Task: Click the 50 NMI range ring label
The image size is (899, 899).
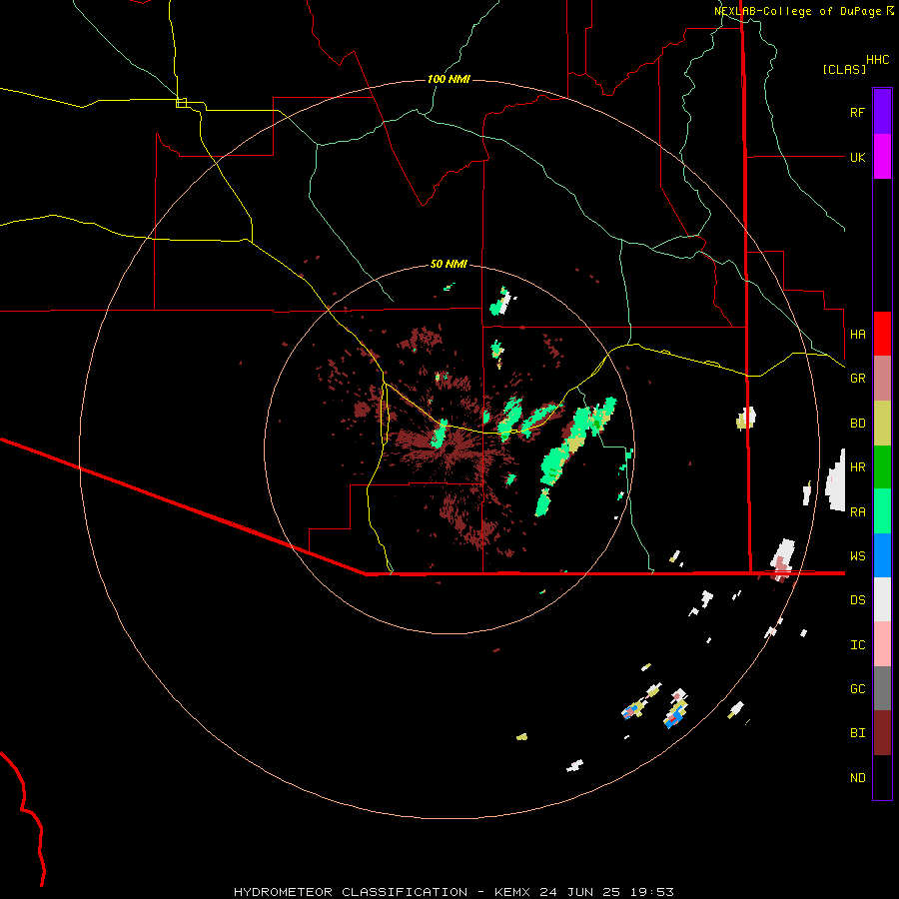Action: tap(449, 265)
